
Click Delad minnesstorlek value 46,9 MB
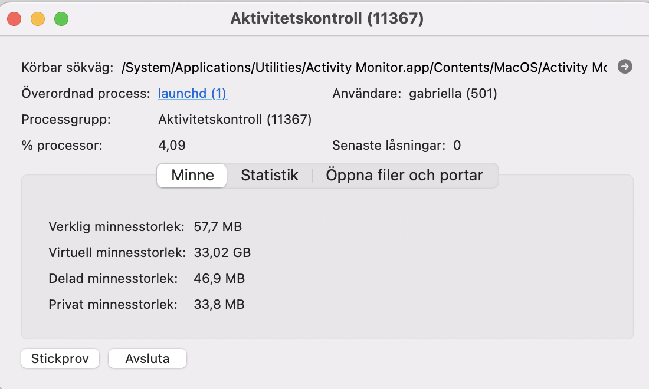coord(219,279)
